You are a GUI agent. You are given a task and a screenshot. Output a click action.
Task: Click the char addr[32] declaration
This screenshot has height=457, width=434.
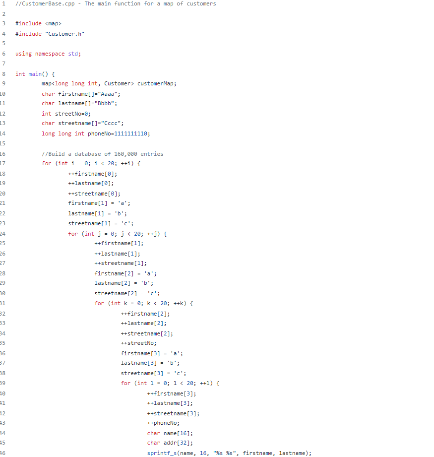coord(170,443)
